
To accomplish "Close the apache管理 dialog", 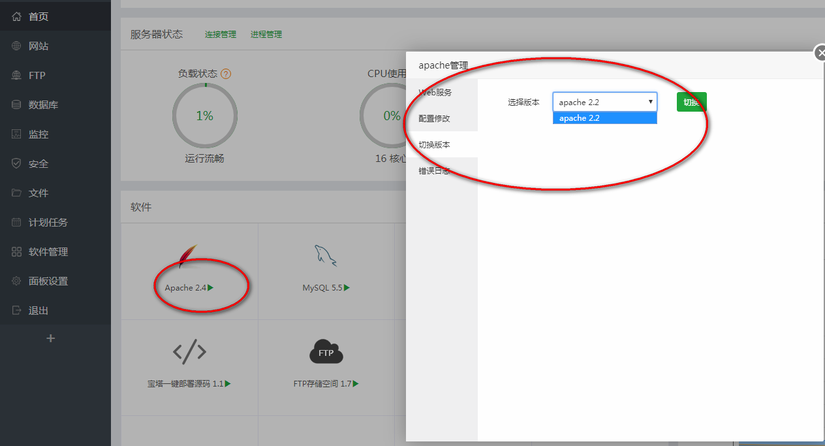I will point(820,53).
